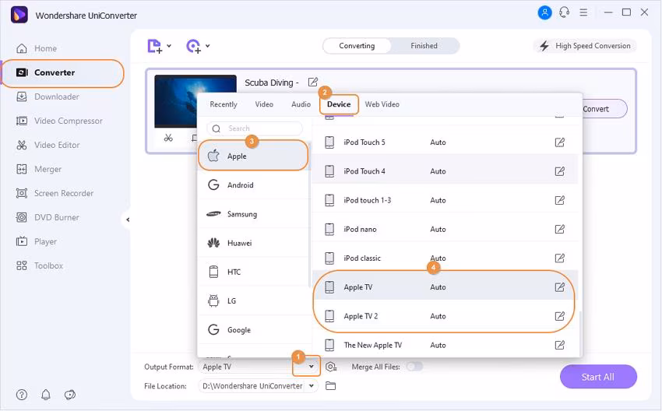662x411 pixels.
Task: Open the support headset icon
Action: pos(565,12)
